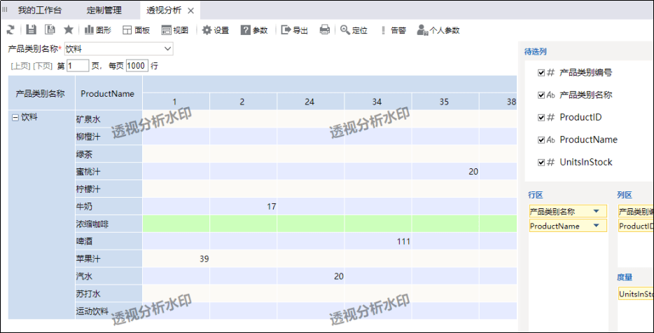Open the 产品类别名称 dropdown showing 饮料
654x333 pixels.
tap(119, 49)
